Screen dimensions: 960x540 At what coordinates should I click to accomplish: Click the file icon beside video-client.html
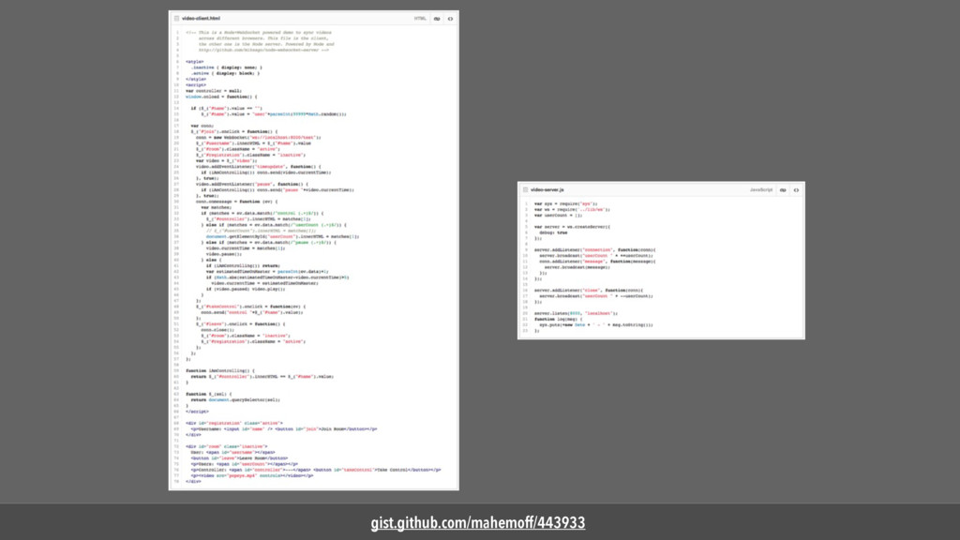coord(176,19)
